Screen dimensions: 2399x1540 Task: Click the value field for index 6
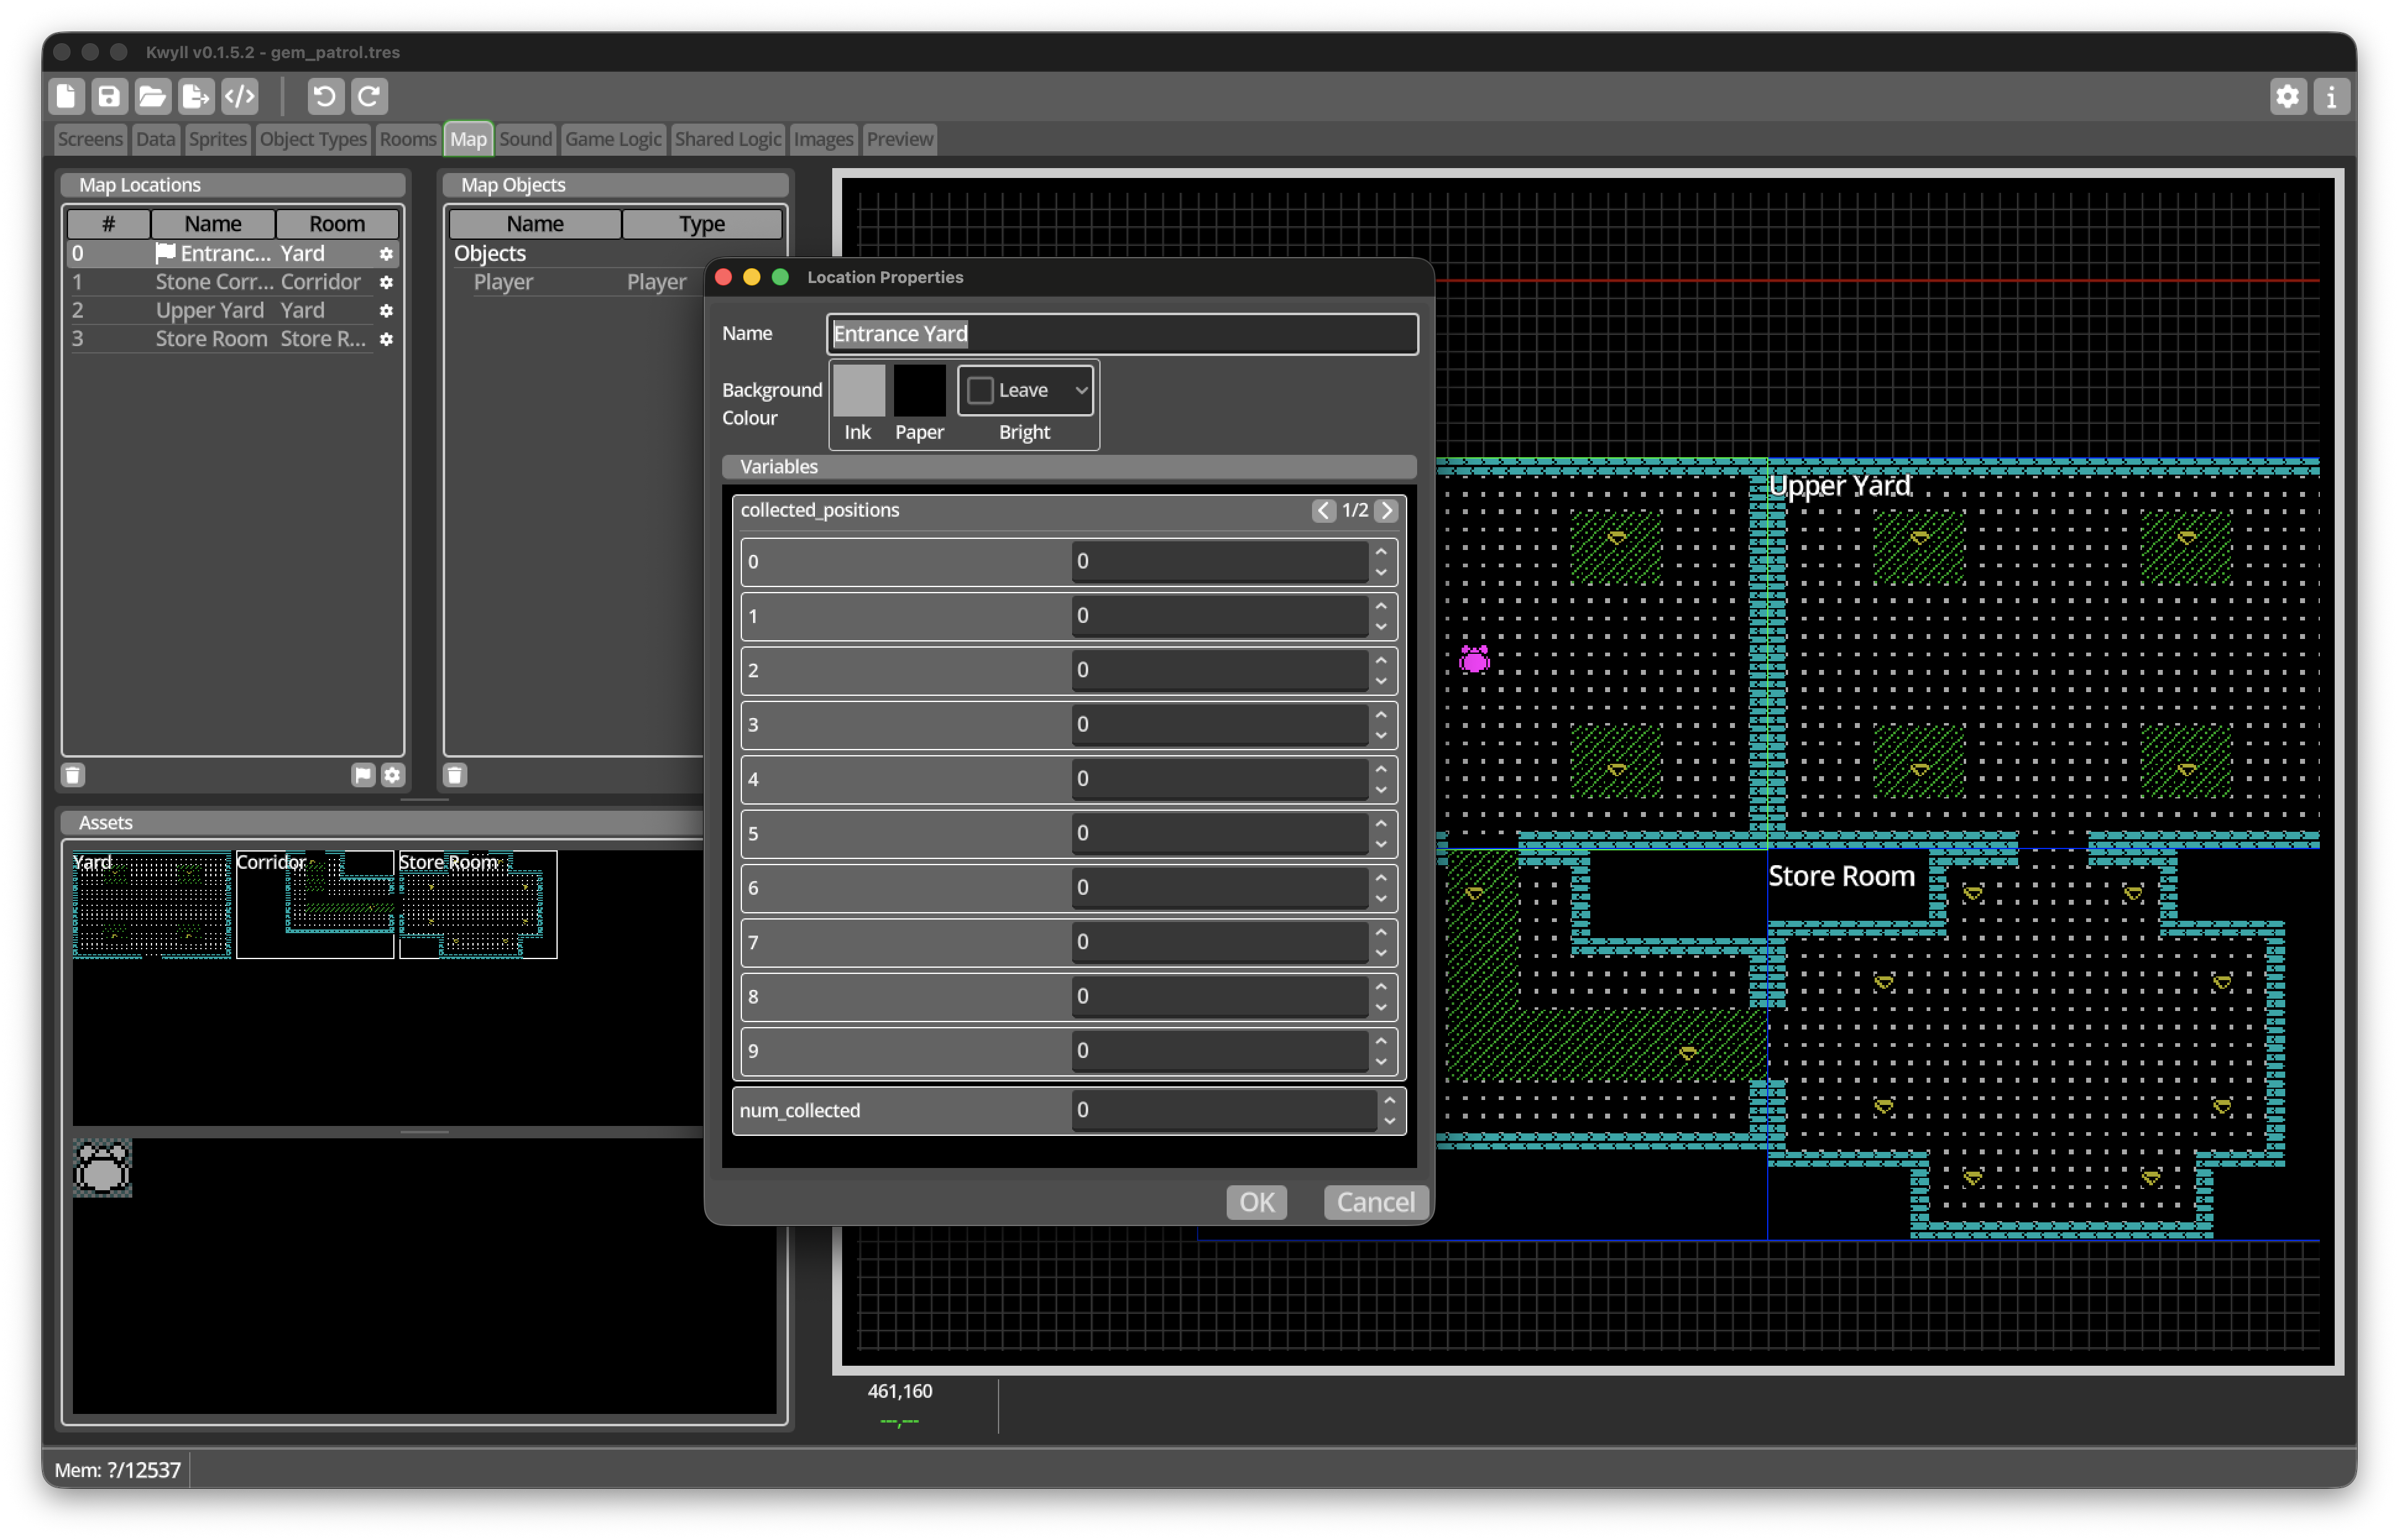point(1219,888)
